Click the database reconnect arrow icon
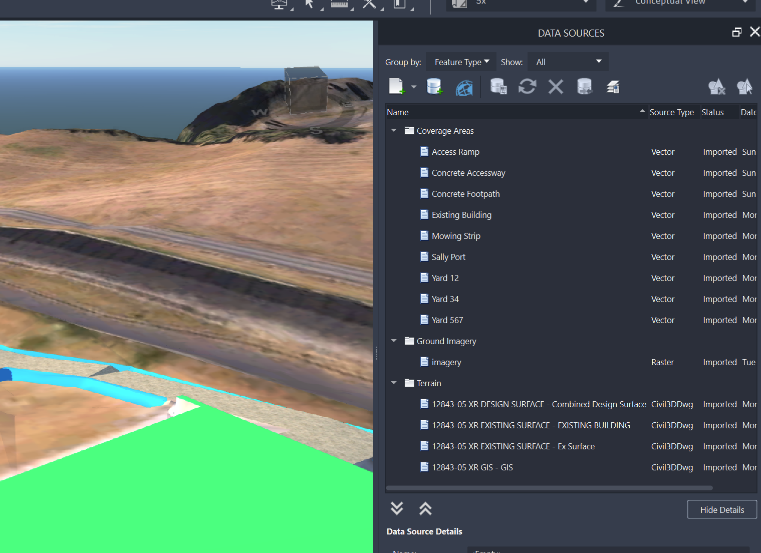Viewport: 761px width, 553px height. coord(585,87)
